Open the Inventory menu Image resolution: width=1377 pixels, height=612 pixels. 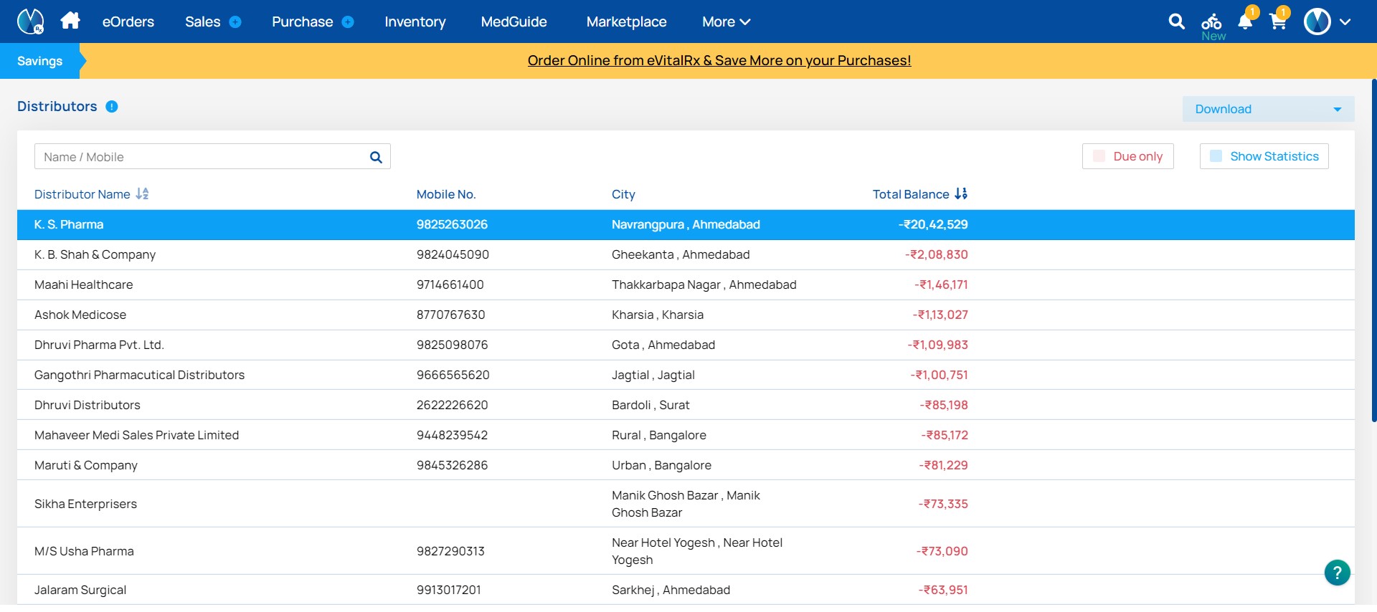(415, 22)
